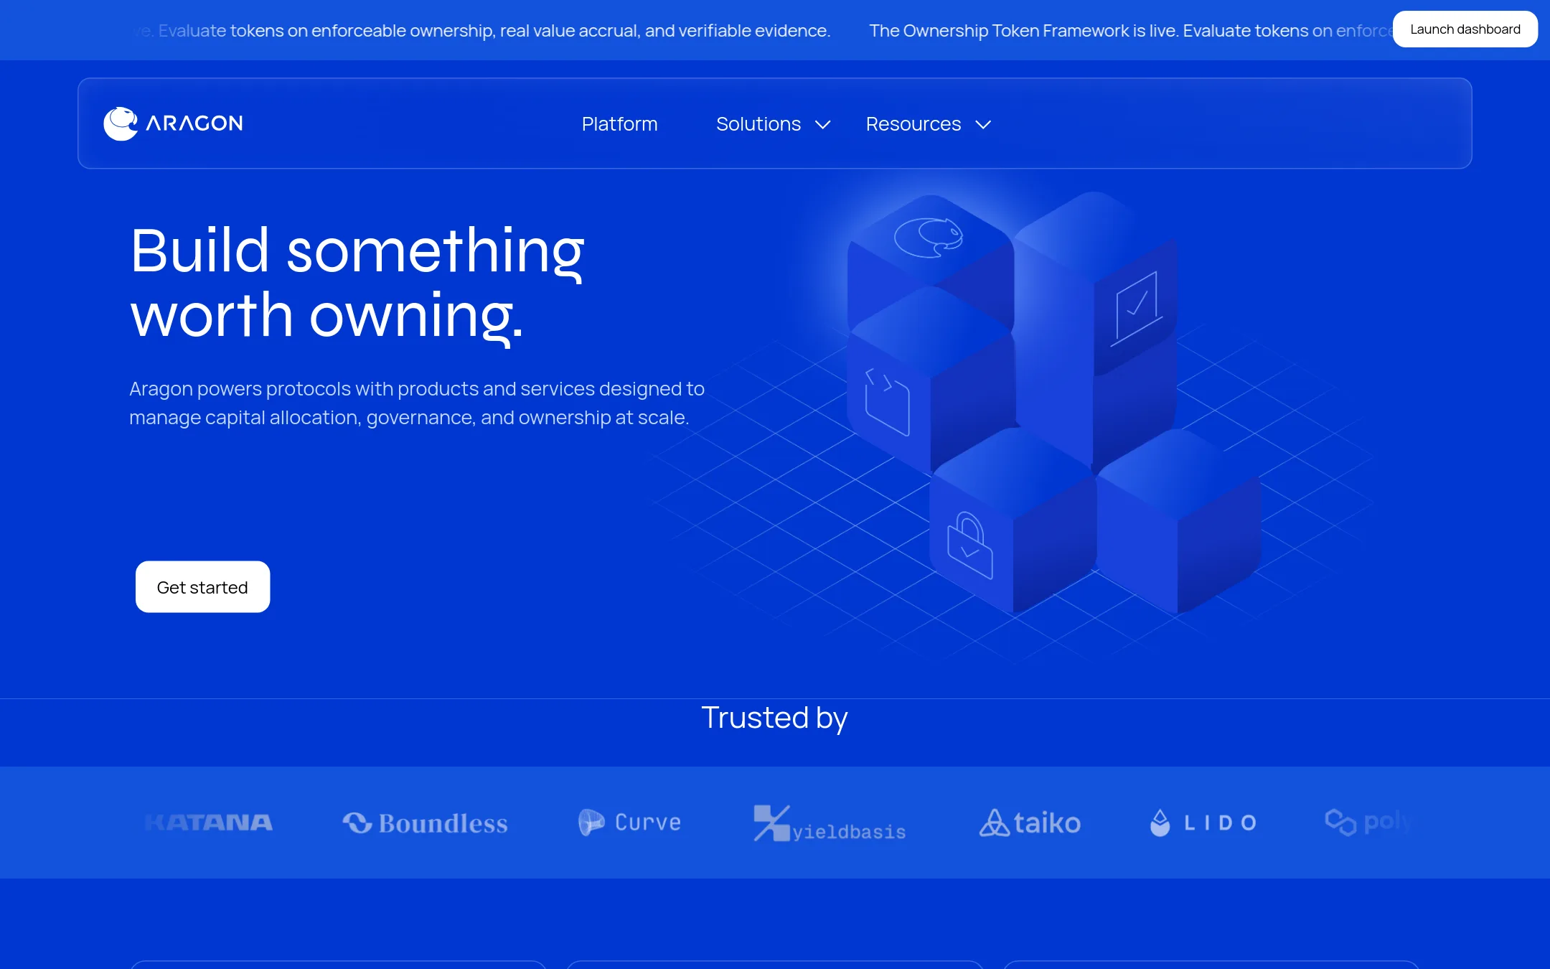Click the yieldbasis logo icon
Viewport: 1550px width, 969px height.
click(771, 823)
